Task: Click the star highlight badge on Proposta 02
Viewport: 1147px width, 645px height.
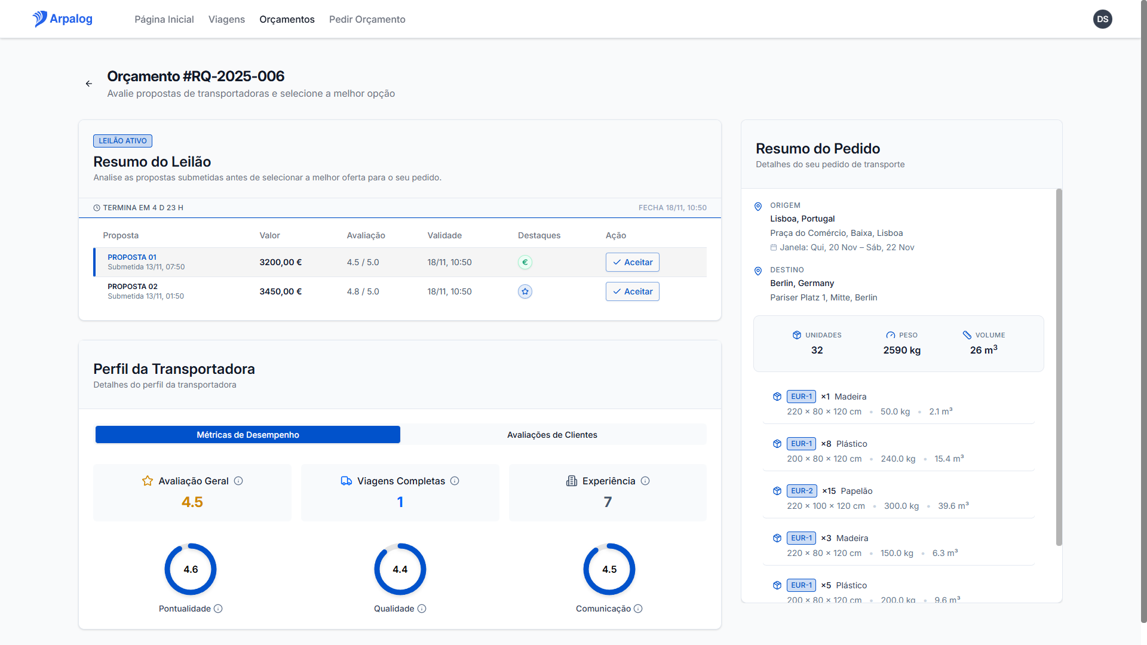Action: coord(525,291)
